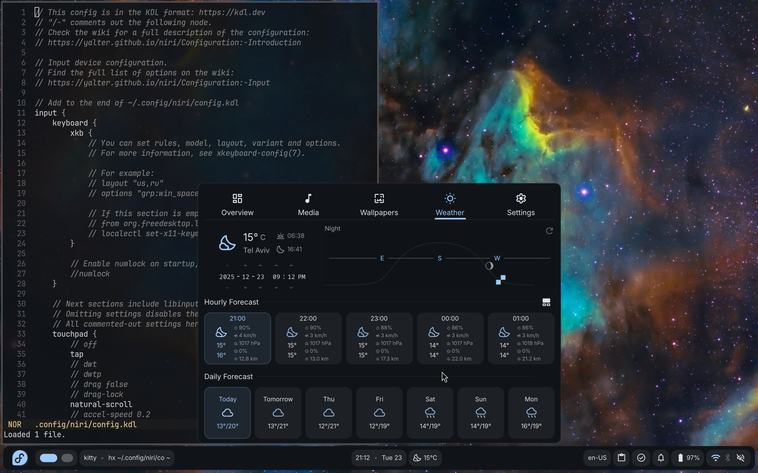The width and height of the screenshot is (758, 473).
Task: Select the Sat daily forecast card
Action: coord(430,412)
